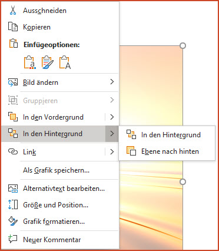The image size is (219, 251).
Task: Expand the In den Vordergrund arrow
Action: (x=112, y=117)
